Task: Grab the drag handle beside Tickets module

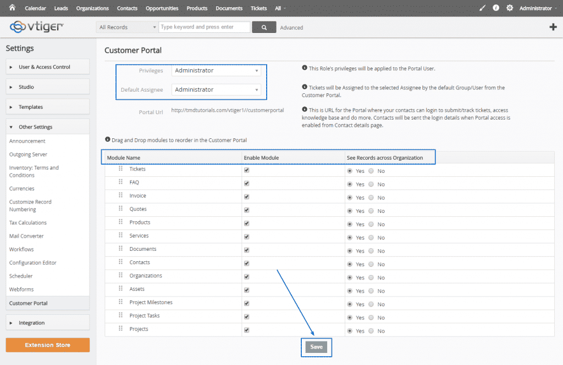Action: pos(120,169)
